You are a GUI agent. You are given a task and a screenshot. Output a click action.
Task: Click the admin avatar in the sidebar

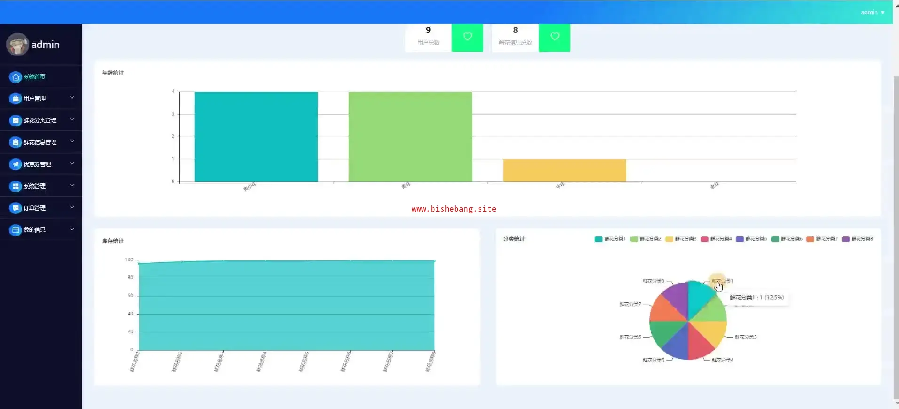coord(17,45)
